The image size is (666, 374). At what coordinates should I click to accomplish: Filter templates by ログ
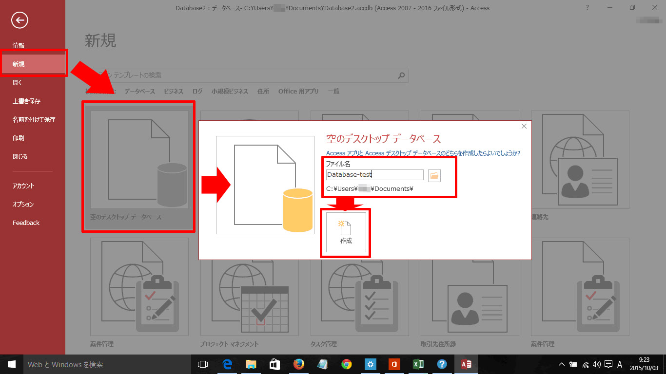(x=197, y=91)
